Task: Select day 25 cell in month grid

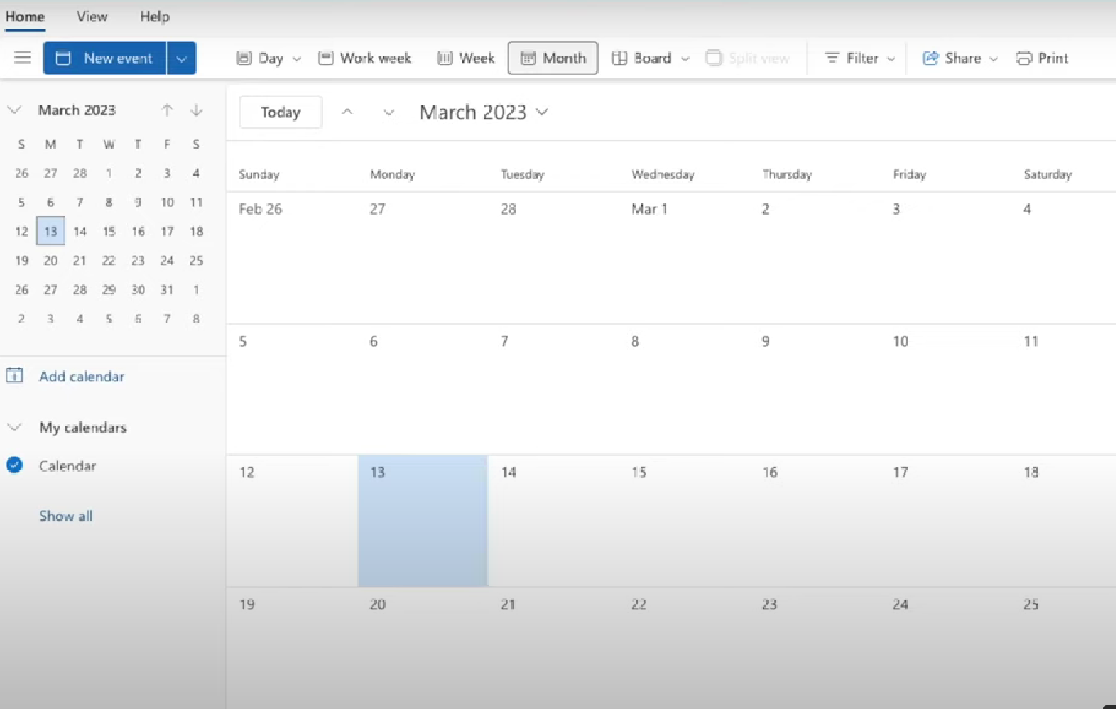Action: [x=1065, y=649]
